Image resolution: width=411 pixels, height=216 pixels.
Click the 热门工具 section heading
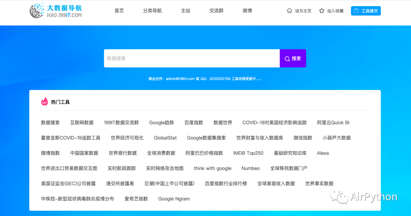(60, 102)
